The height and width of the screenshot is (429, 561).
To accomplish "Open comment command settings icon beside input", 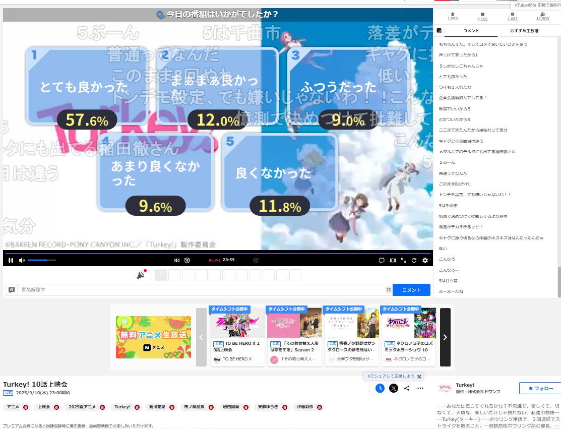I will coord(12,290).
